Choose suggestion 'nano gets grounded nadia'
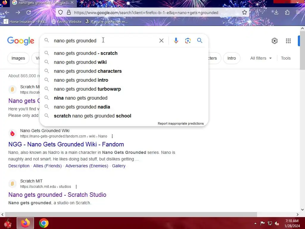Screen dimensions: 305x229 (x=124, y=107)
